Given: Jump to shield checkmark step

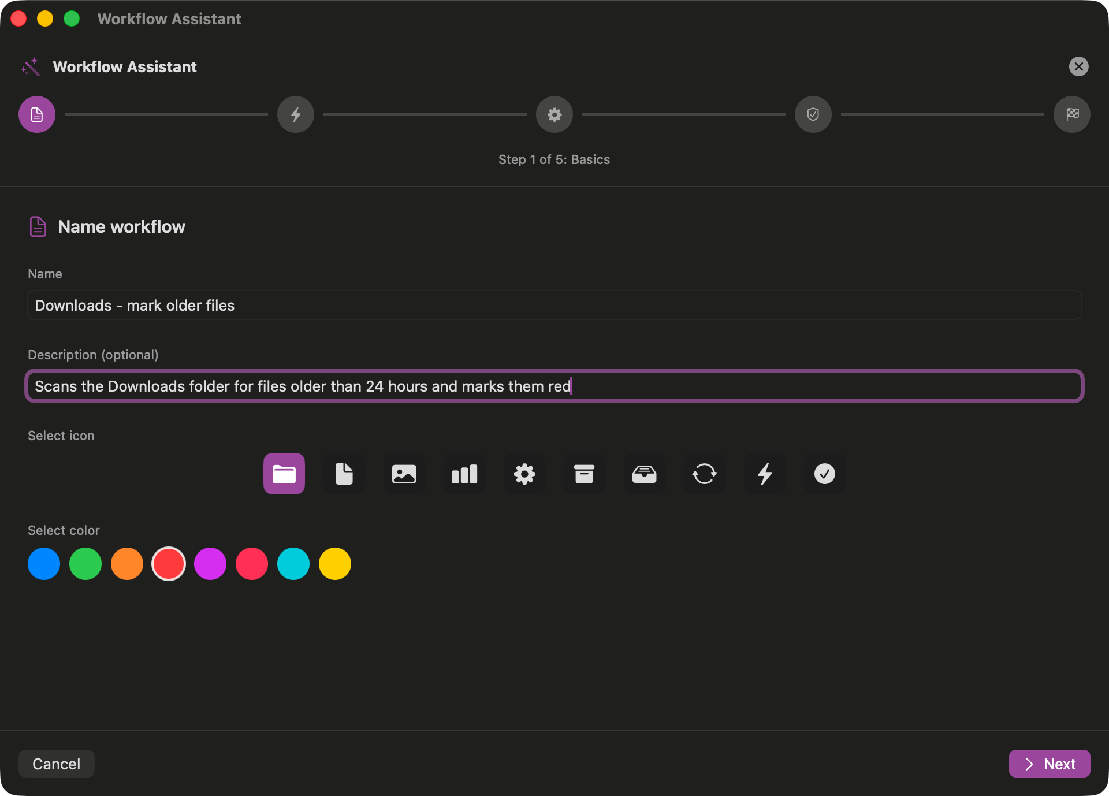Looking at the screenshot, I should [813, 114].
